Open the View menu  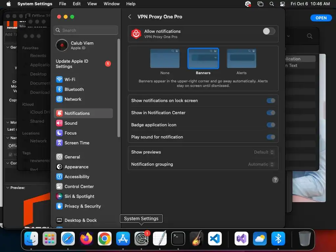pos(92,4)
